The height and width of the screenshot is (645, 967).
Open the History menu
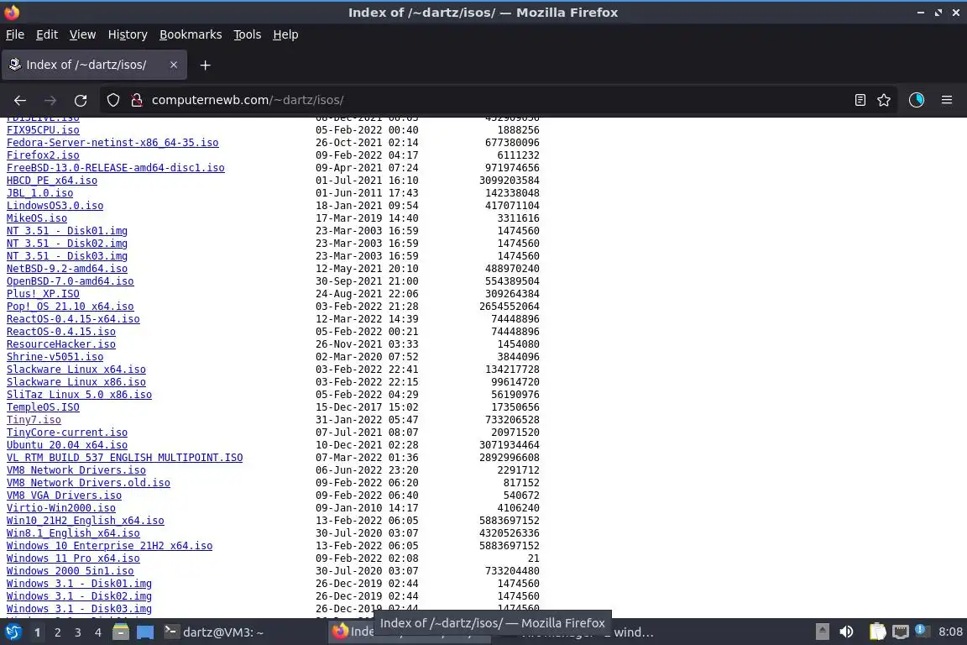coord(128,34)
